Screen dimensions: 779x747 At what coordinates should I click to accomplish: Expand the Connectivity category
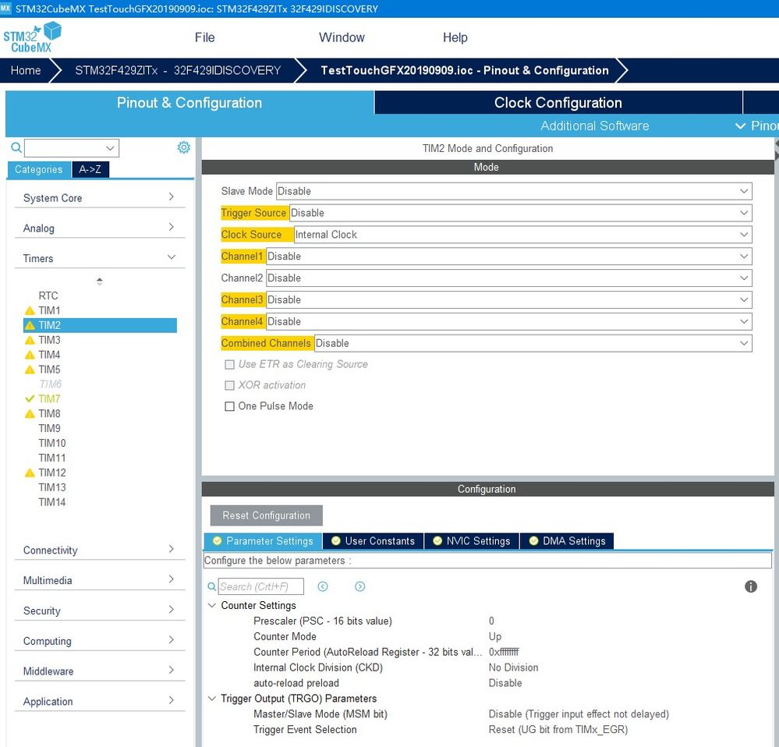[x=99, y=550]
